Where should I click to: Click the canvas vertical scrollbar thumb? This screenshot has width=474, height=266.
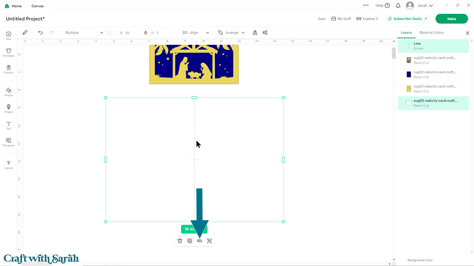(x=394, y=53)
